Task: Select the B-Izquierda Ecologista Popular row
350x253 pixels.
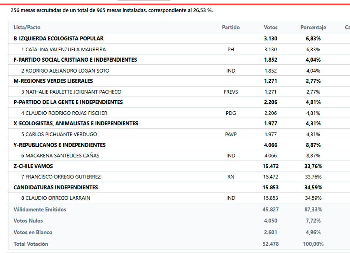Action: coord(179,38)
